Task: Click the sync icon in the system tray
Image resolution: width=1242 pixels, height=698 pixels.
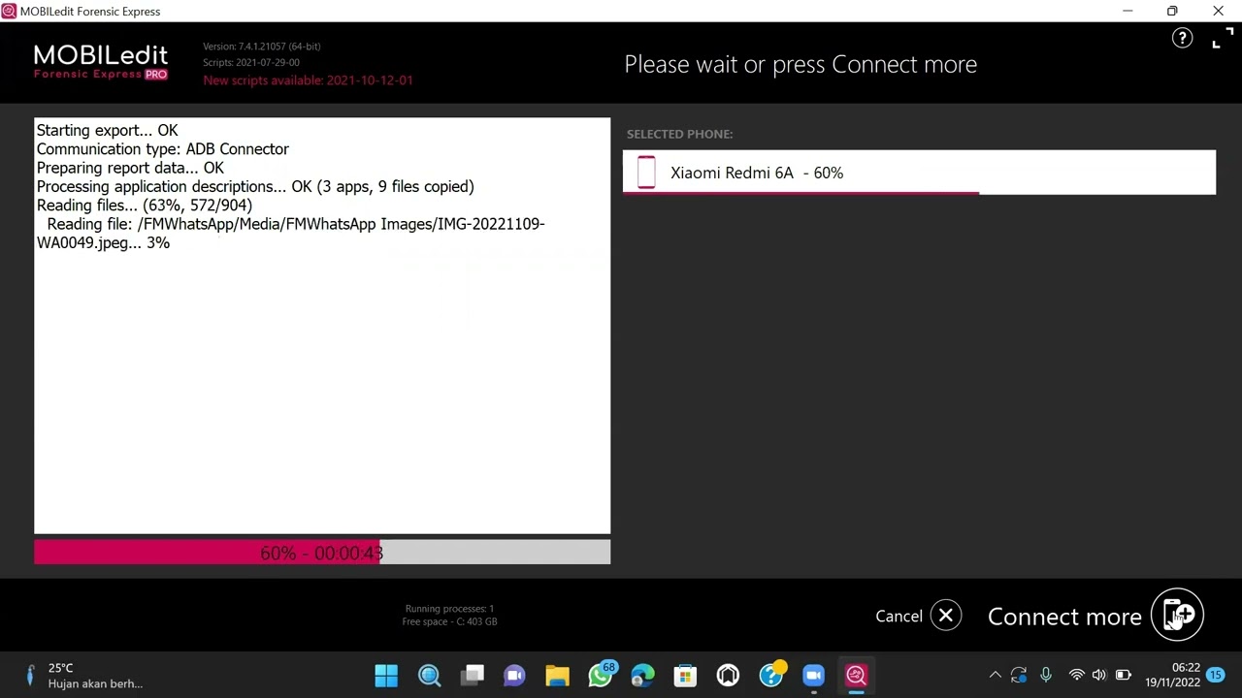Action: click(x=1018, y=676)
